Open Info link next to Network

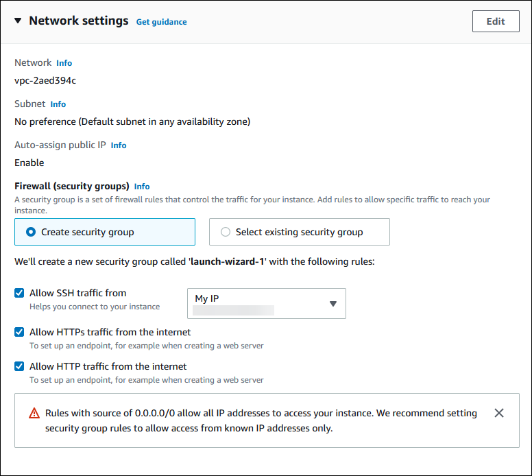tap(64, 63)
